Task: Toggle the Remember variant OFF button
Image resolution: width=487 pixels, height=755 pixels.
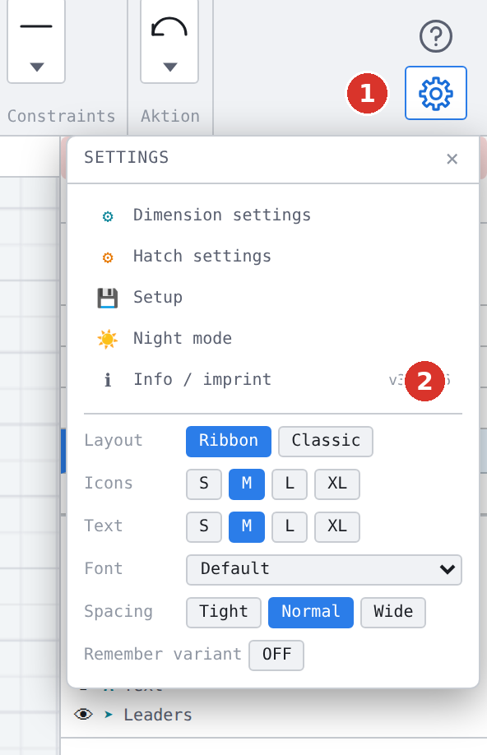Action: coord(276,655)
